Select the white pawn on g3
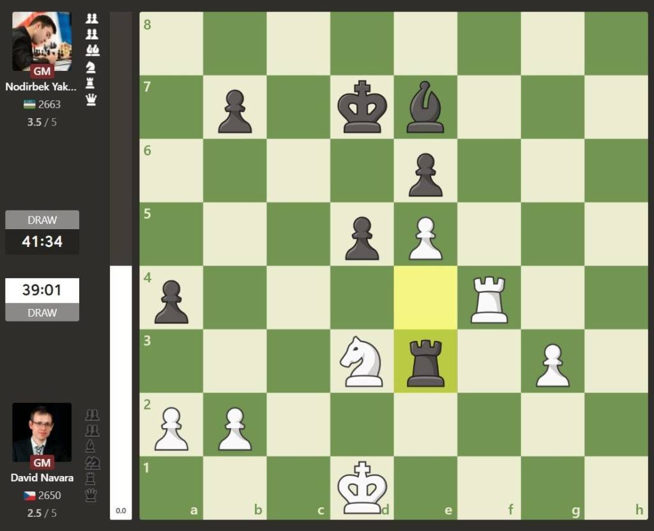This screenshot has height=531, width=654. (552, 361)
